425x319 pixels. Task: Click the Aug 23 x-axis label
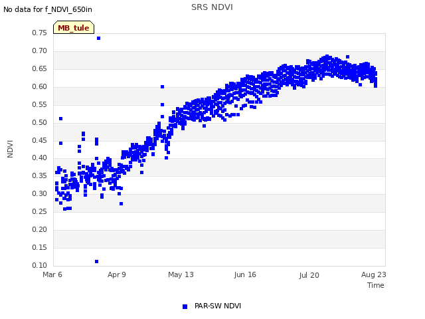373,274
